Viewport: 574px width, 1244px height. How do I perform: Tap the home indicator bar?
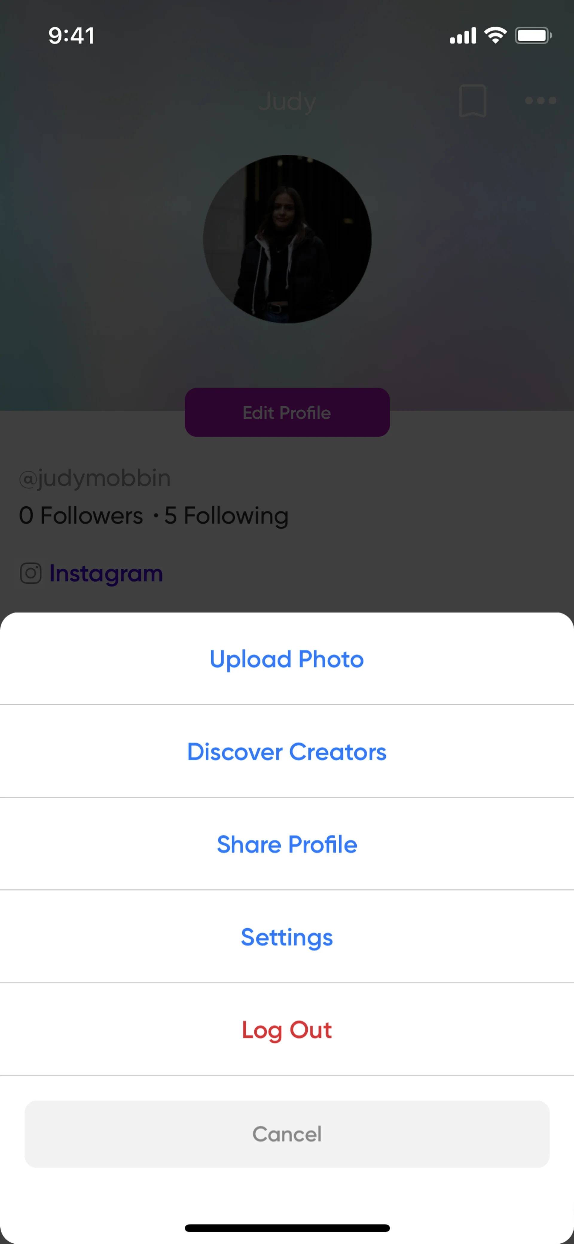click(287, 1228)
